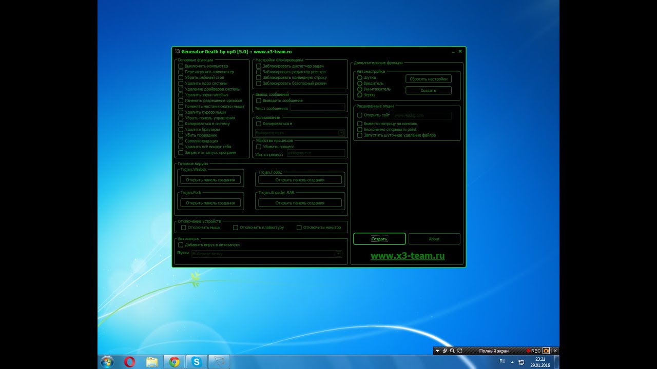Open the Windows Start menu orb
The width and height of the screenshot is (657, 369).
click(107, 362)
